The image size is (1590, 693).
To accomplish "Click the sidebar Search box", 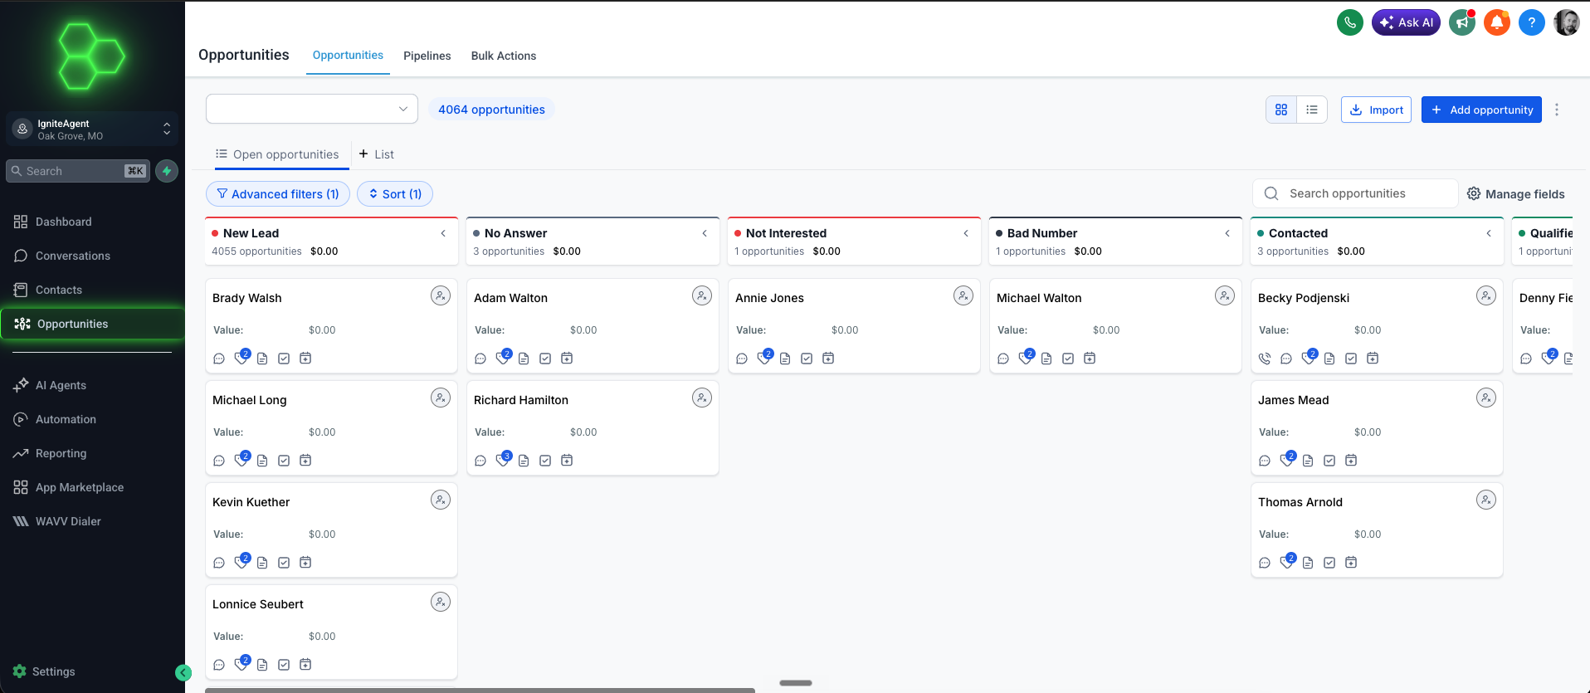I will [78, 171].
